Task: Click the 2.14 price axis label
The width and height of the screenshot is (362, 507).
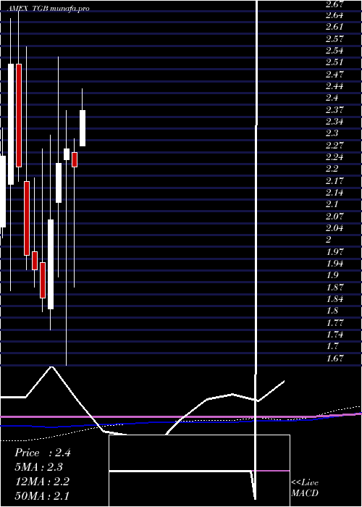Action: 334,193
